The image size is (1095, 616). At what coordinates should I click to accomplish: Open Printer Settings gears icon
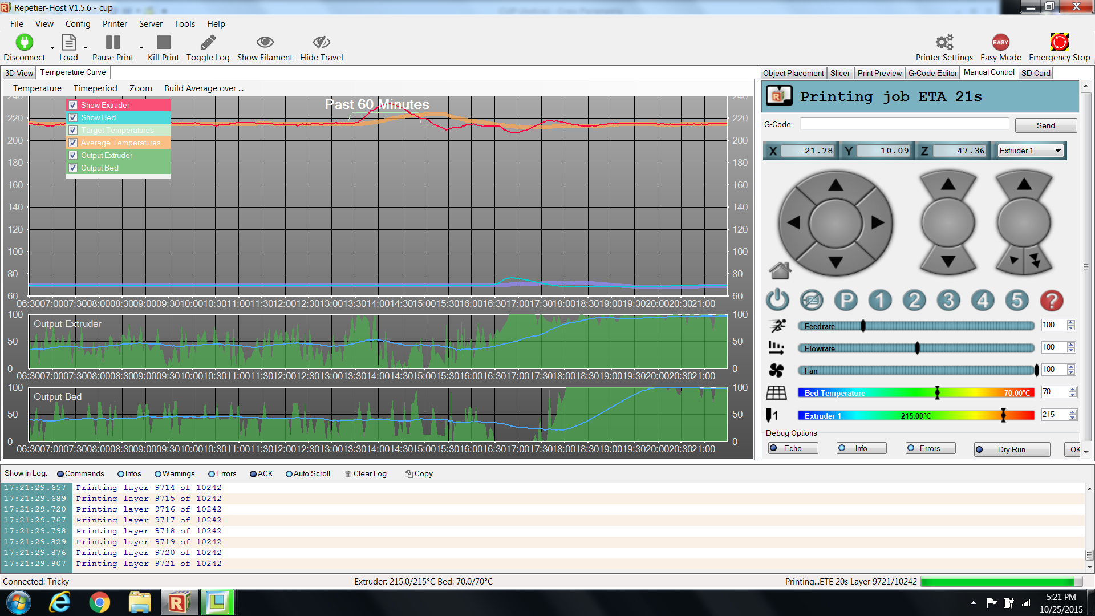click(944, 43)
